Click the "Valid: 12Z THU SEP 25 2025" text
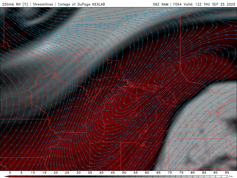 click(209, 4)
